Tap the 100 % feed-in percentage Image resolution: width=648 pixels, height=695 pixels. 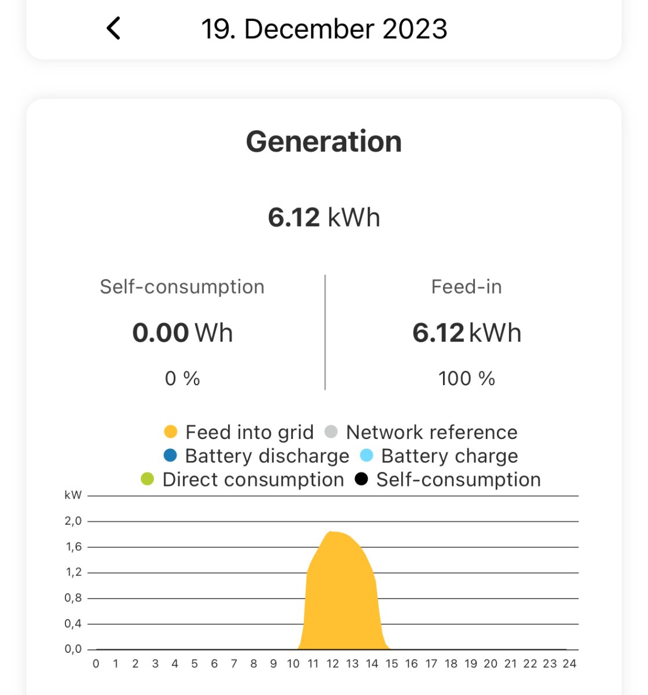point(467,379)
